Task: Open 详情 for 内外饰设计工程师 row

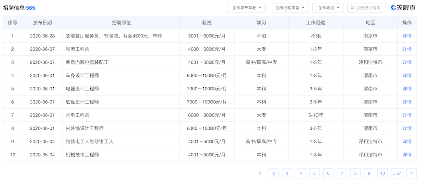Action: pyautogui.click(x=407, y=128)
